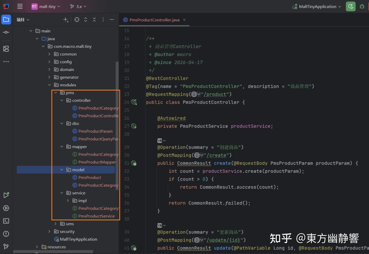Expand all project tree nodes

pos(86,20)
